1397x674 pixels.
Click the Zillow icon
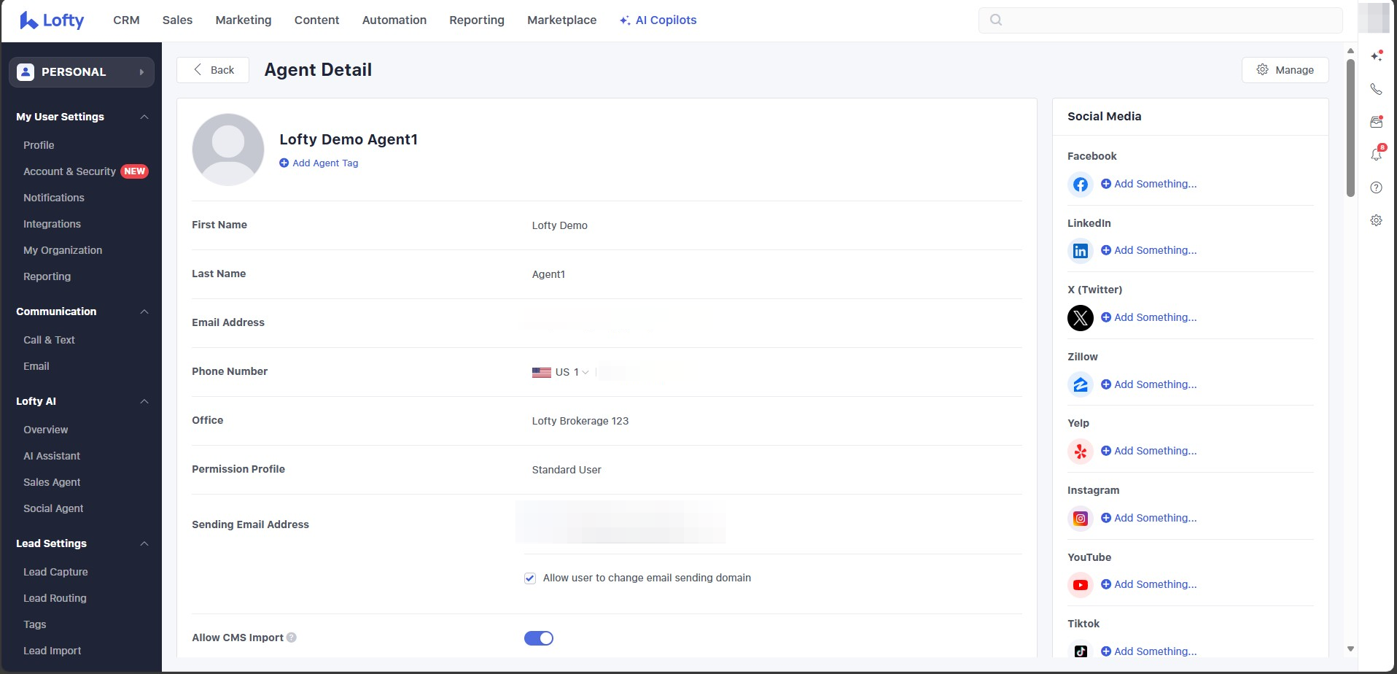[x=1081, y=384]
